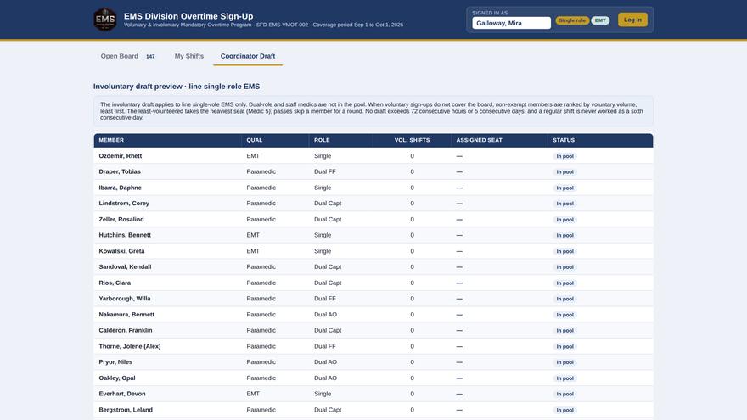Switch to the My Shifts tab

click(189, 56)
